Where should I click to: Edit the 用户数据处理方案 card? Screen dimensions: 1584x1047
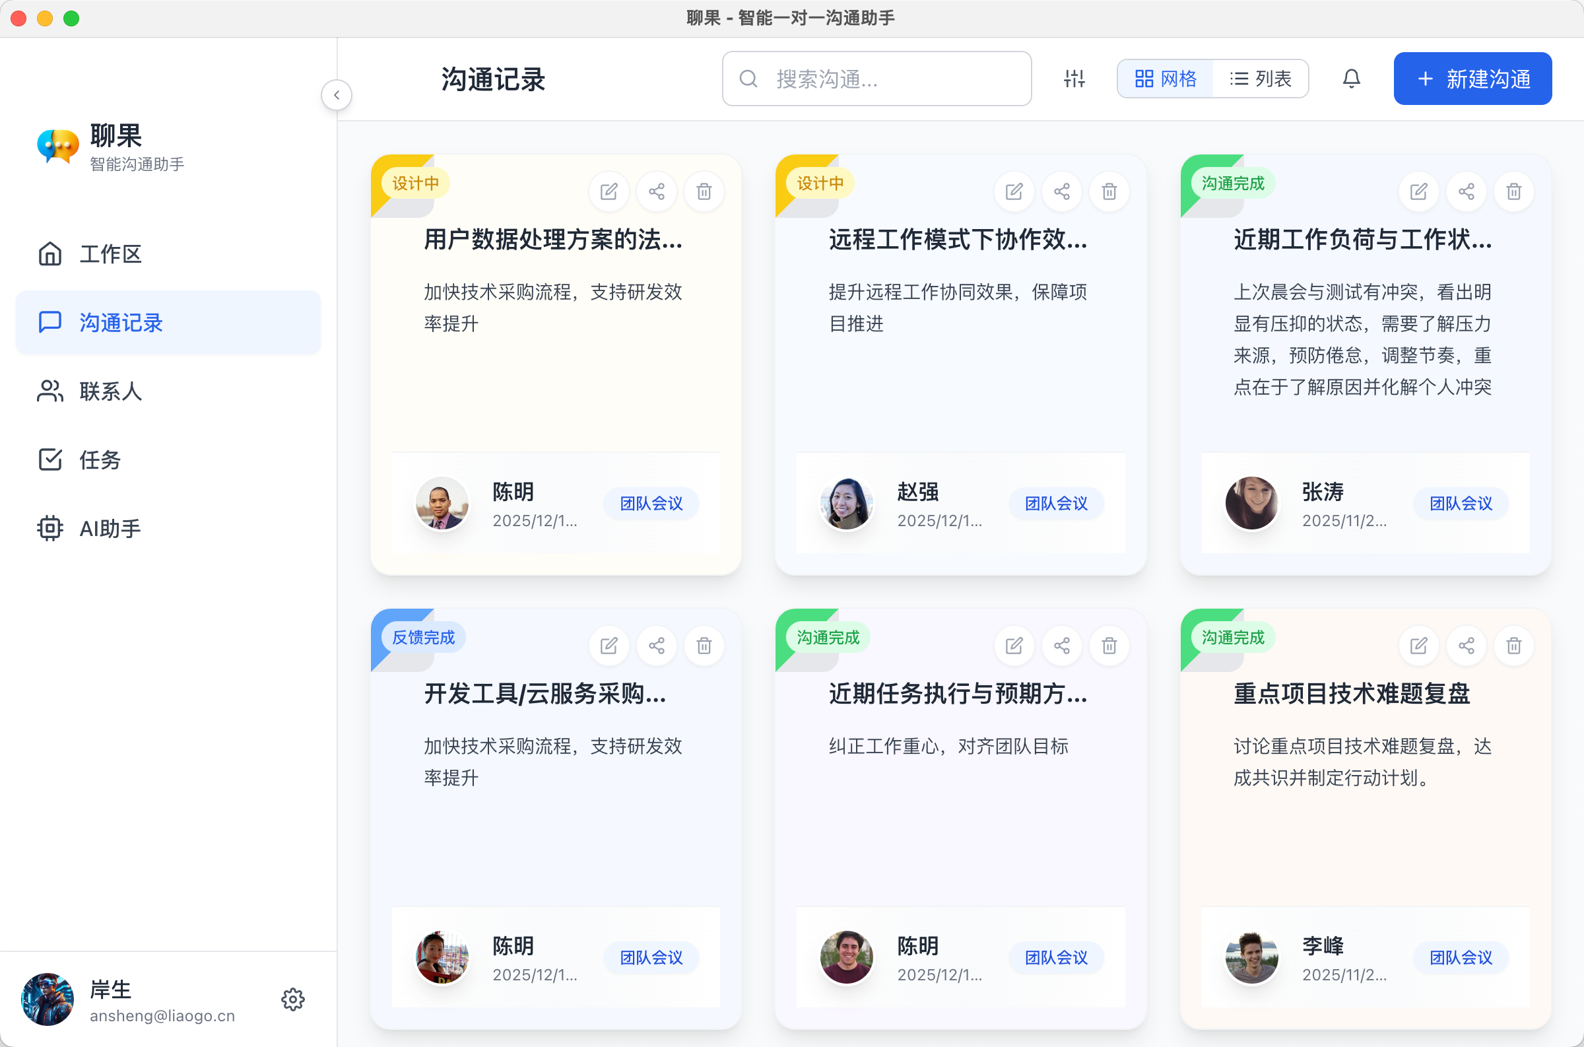pyautogui.click(x=608, y=191)
